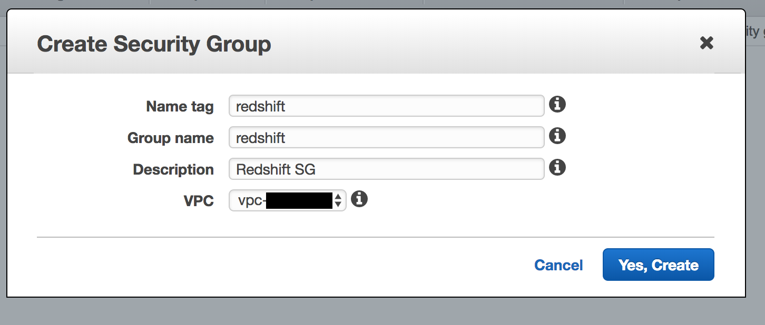
Task: Close the Create Security Group dialog
Action: (x=706, y=43)
